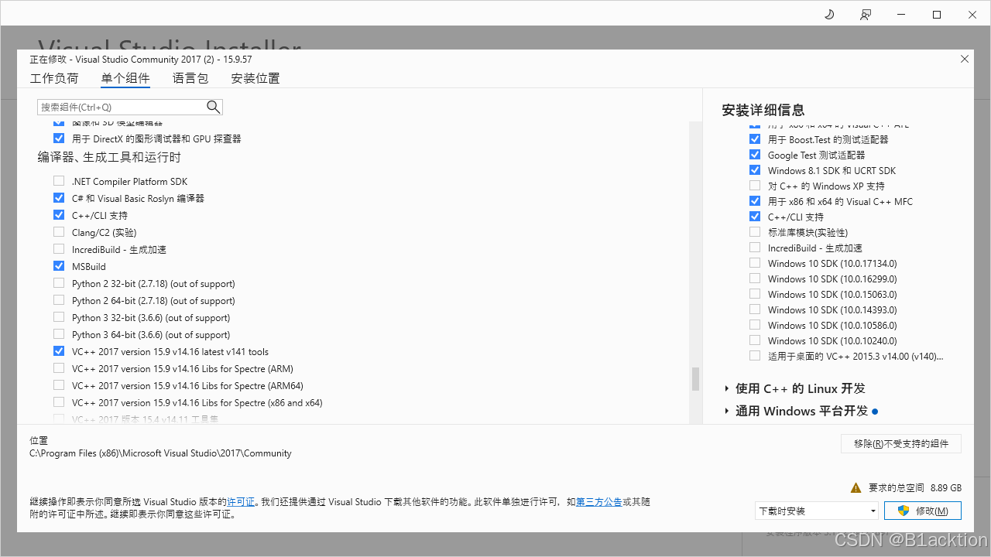
Task: Check Windows 10 SDK (10.0.14393.0)
Action: [x=755, y=309]
